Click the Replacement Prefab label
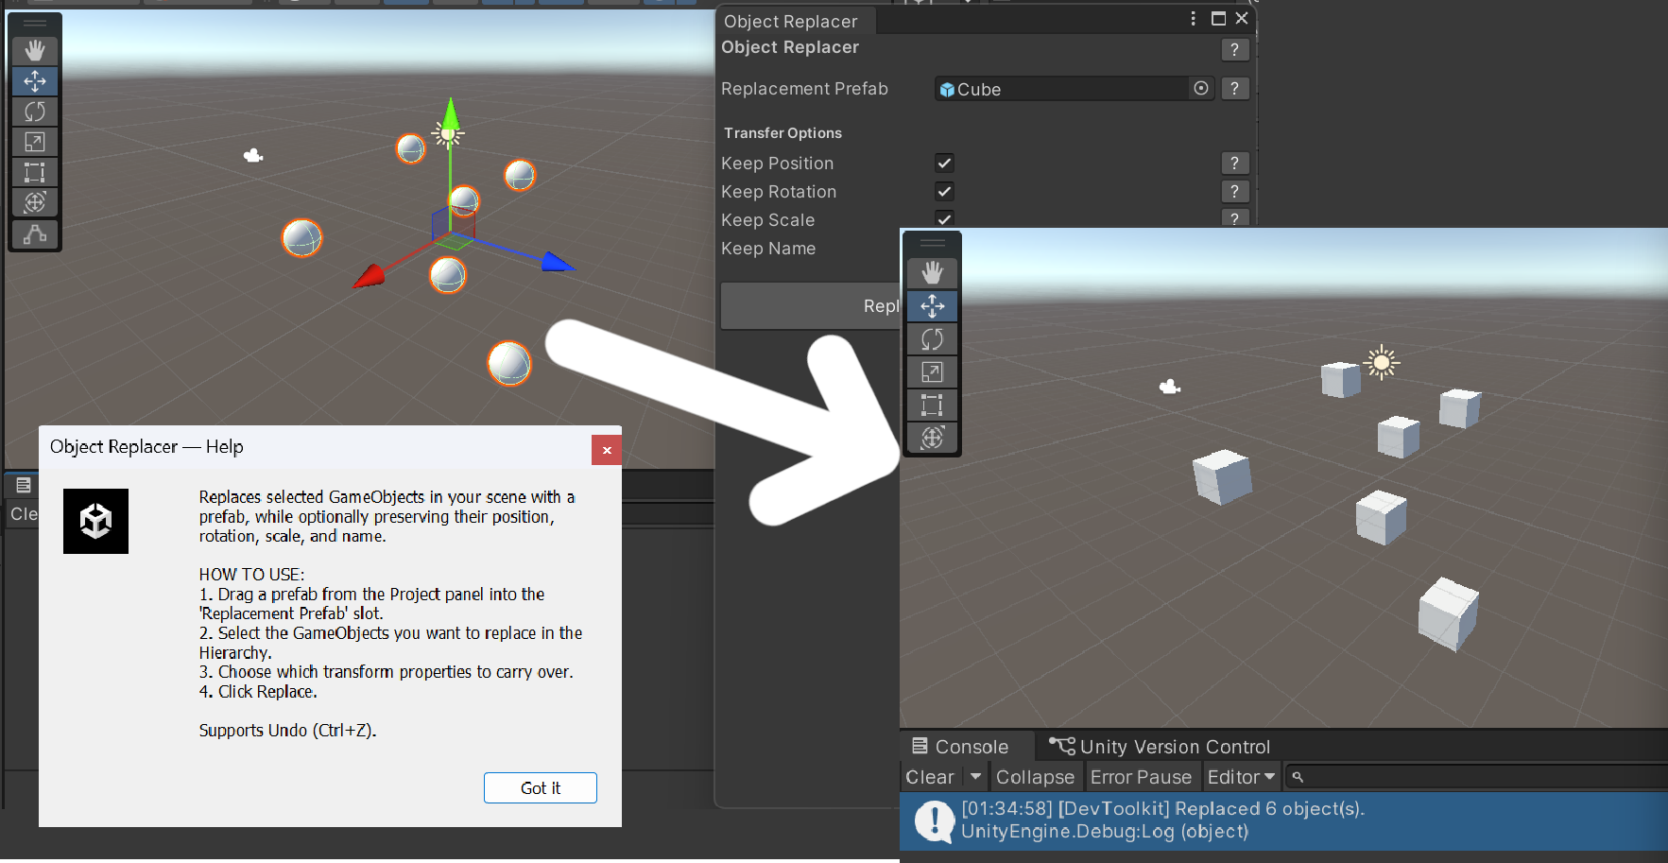Image resolution: width=1668 pixels, height=863 pixels. (x=804, y=89)
